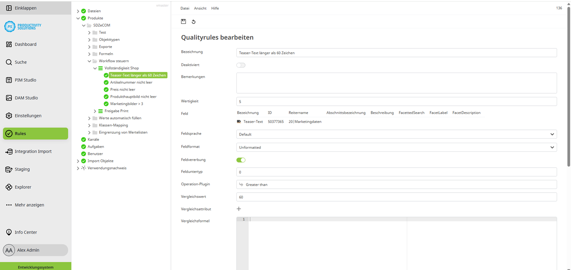571x270 pixels.
Task: Open Info Center in sidebar
Action: coord(26,232)
